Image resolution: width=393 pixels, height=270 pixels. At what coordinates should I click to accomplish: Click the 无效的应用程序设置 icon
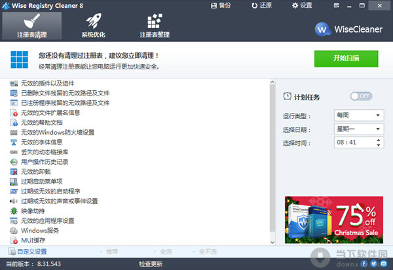[14, 221]
